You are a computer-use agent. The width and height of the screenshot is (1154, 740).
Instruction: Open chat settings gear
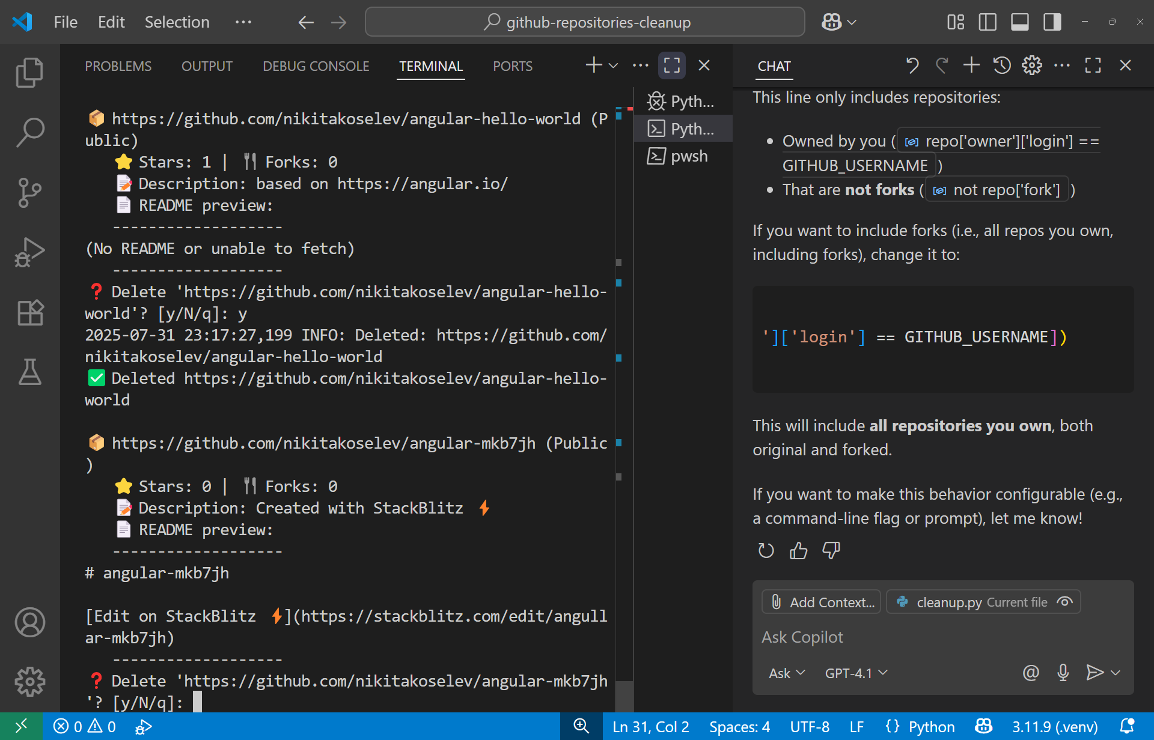[x=1032, y=65]
